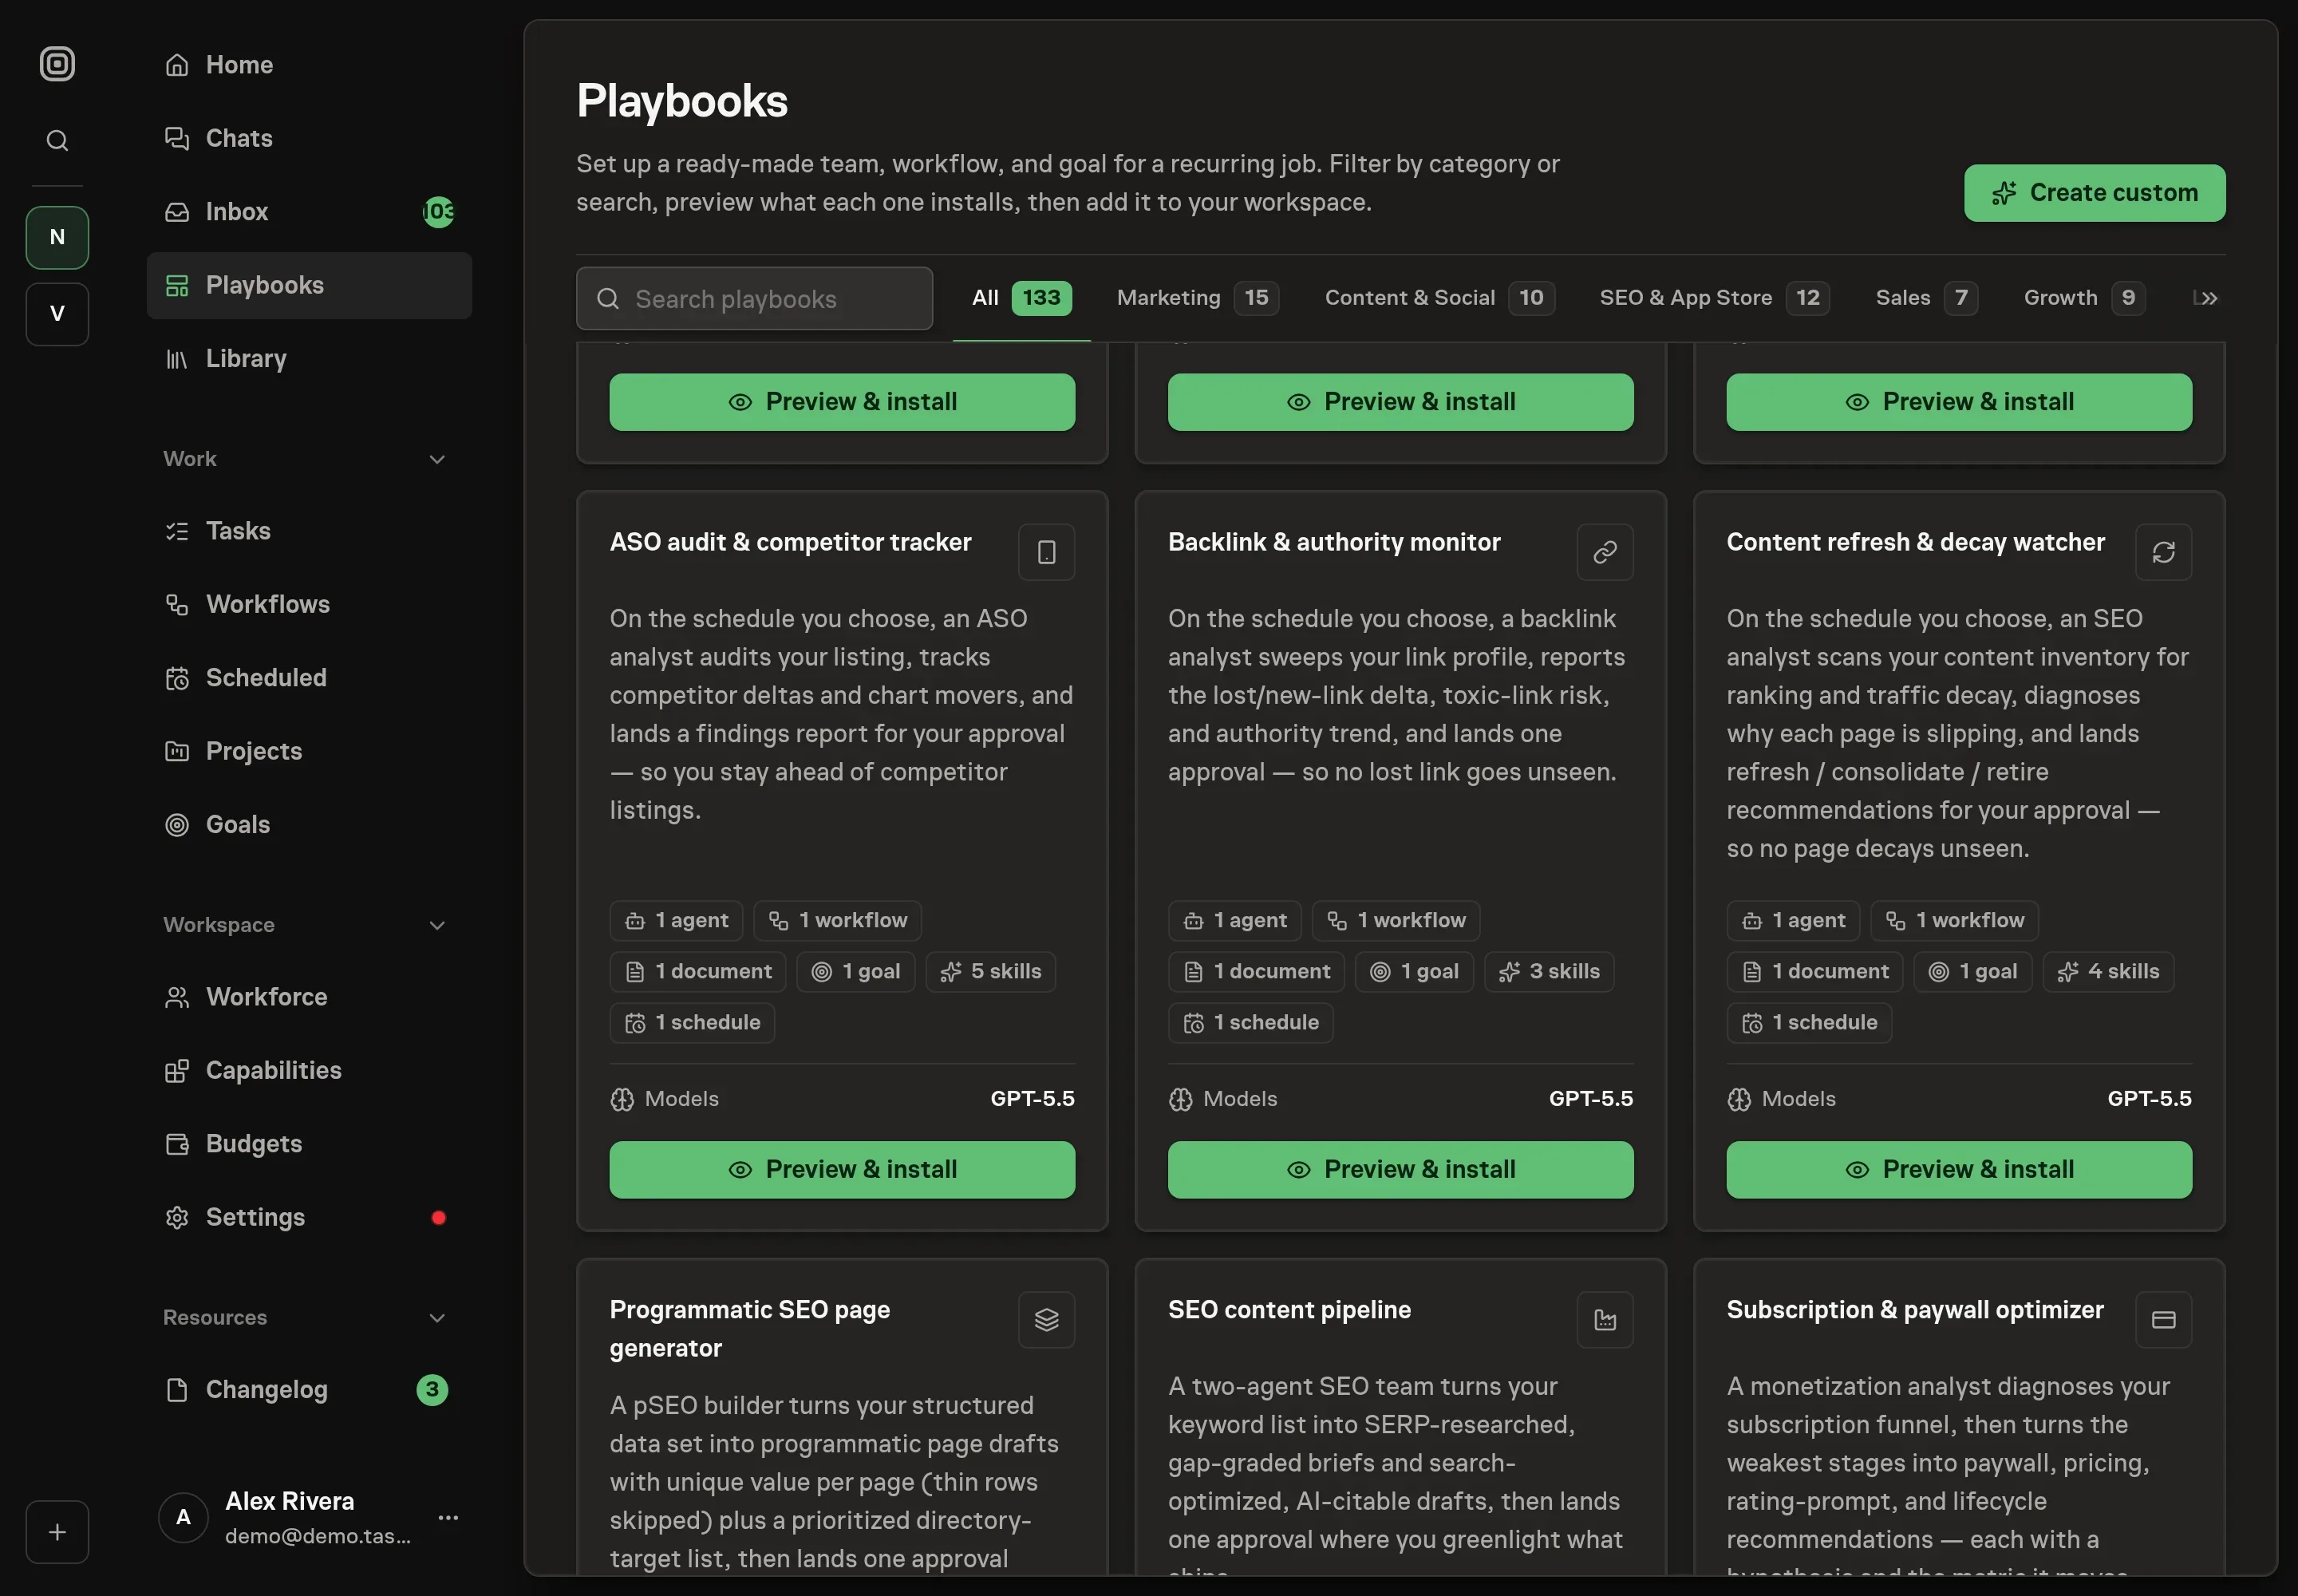Screen dimensions: 2298x1596
Task: Click the 3 skills chip on Backlink monitor
Action: [x=1549, y=972]
